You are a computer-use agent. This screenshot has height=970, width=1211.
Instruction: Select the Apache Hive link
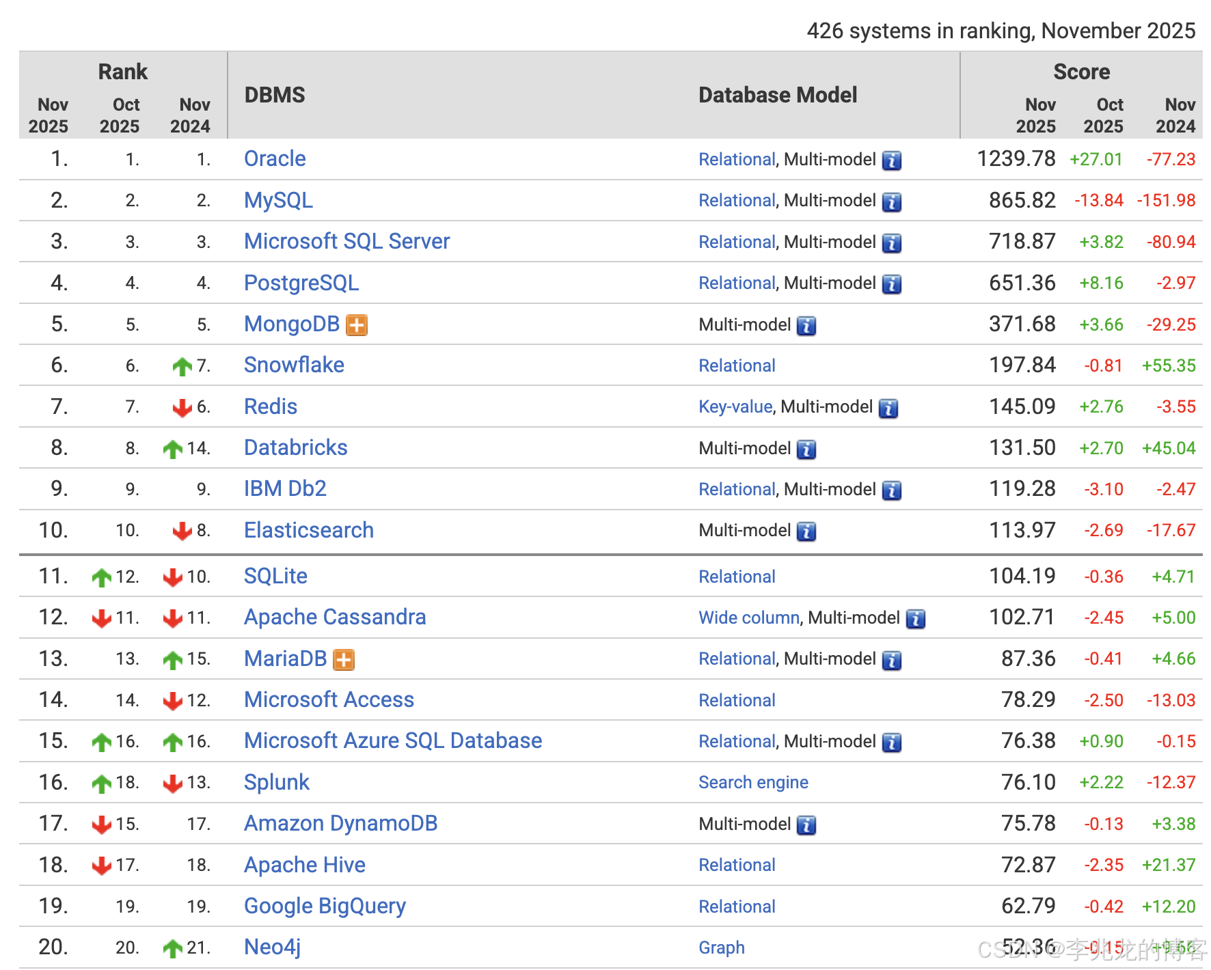(x=305, y=865)
